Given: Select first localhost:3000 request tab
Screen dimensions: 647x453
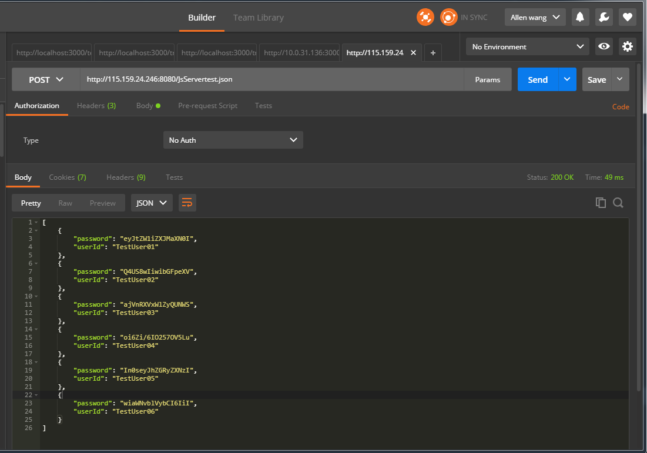Looking at the screenshot, I should pyautogui.click(x=52, y=53).
